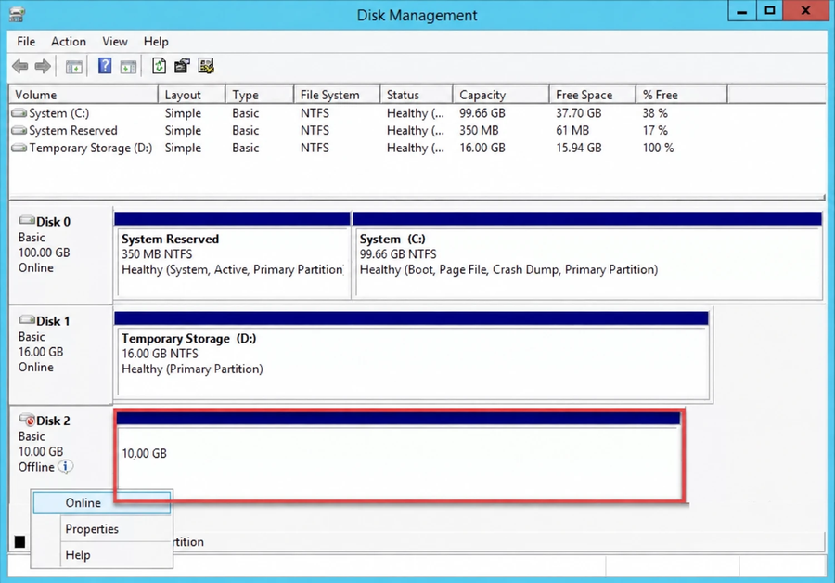
Task: Select the System (C:) volume row name
Action: [59, 113]
